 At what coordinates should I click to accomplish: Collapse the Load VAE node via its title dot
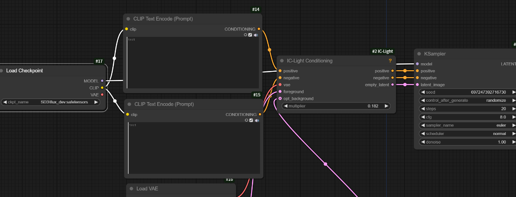[x=131, y=189]
